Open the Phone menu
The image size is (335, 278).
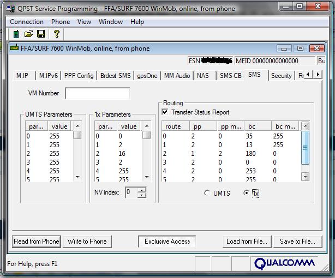[61, 22]
